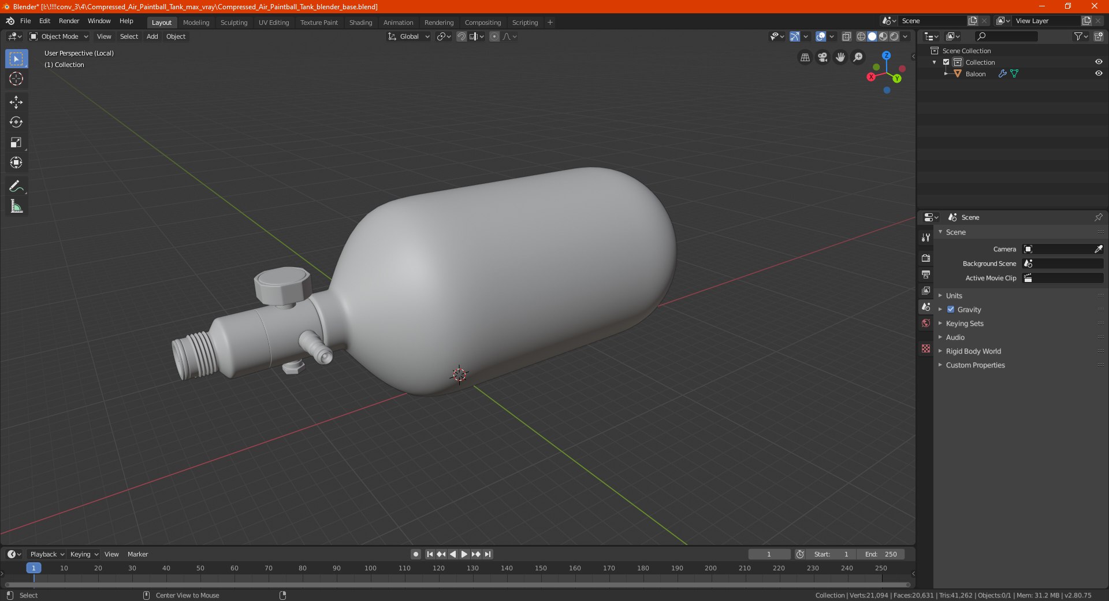Uncheck the Collection checkbox in outliner
Viewport: 1109px width, 601px height.
pos(946,62)
